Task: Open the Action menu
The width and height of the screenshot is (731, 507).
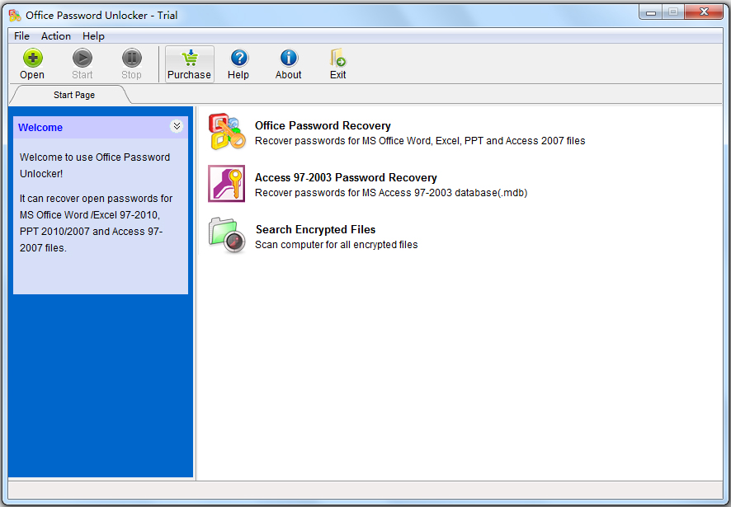Action: [56, 36]
